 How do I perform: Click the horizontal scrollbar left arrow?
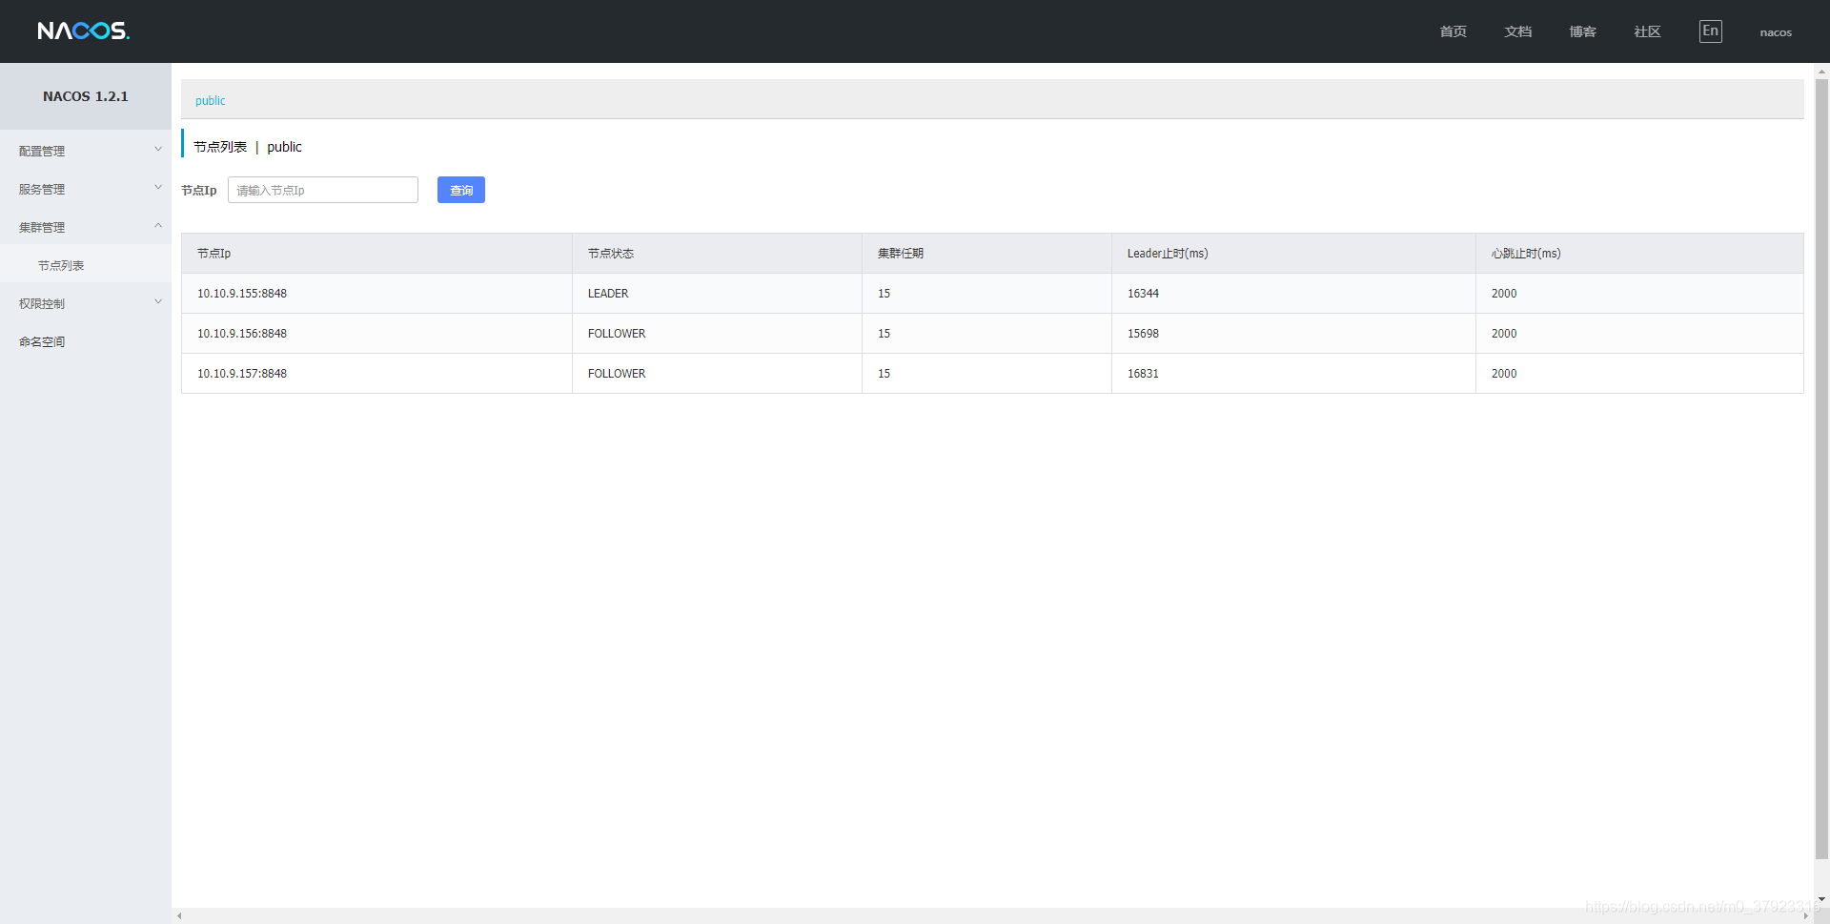179,915
